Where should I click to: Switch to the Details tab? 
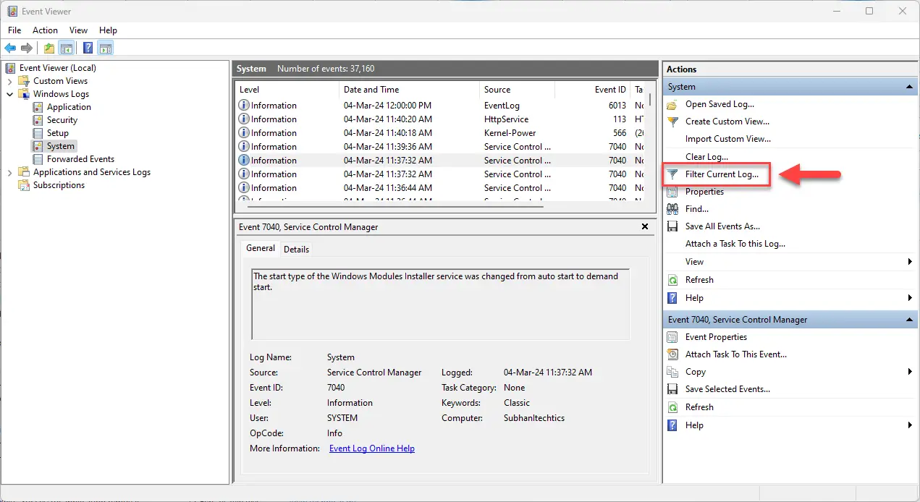click(296, 250)
